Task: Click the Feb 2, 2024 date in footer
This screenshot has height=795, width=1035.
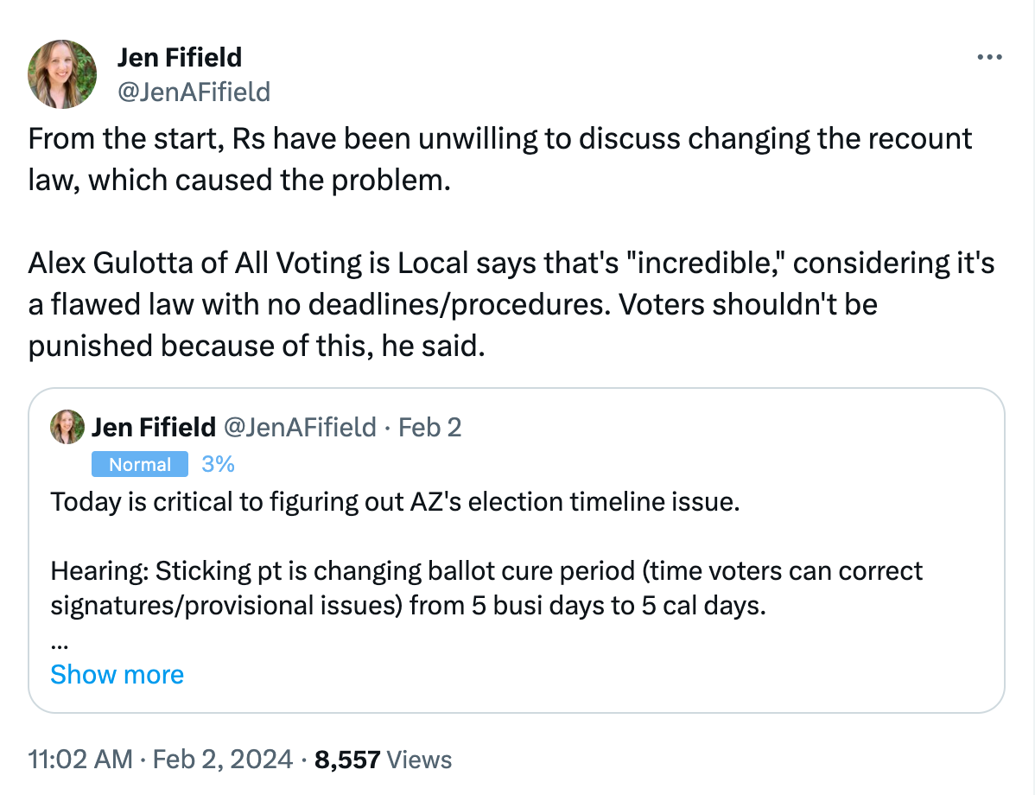Action: 222,760
